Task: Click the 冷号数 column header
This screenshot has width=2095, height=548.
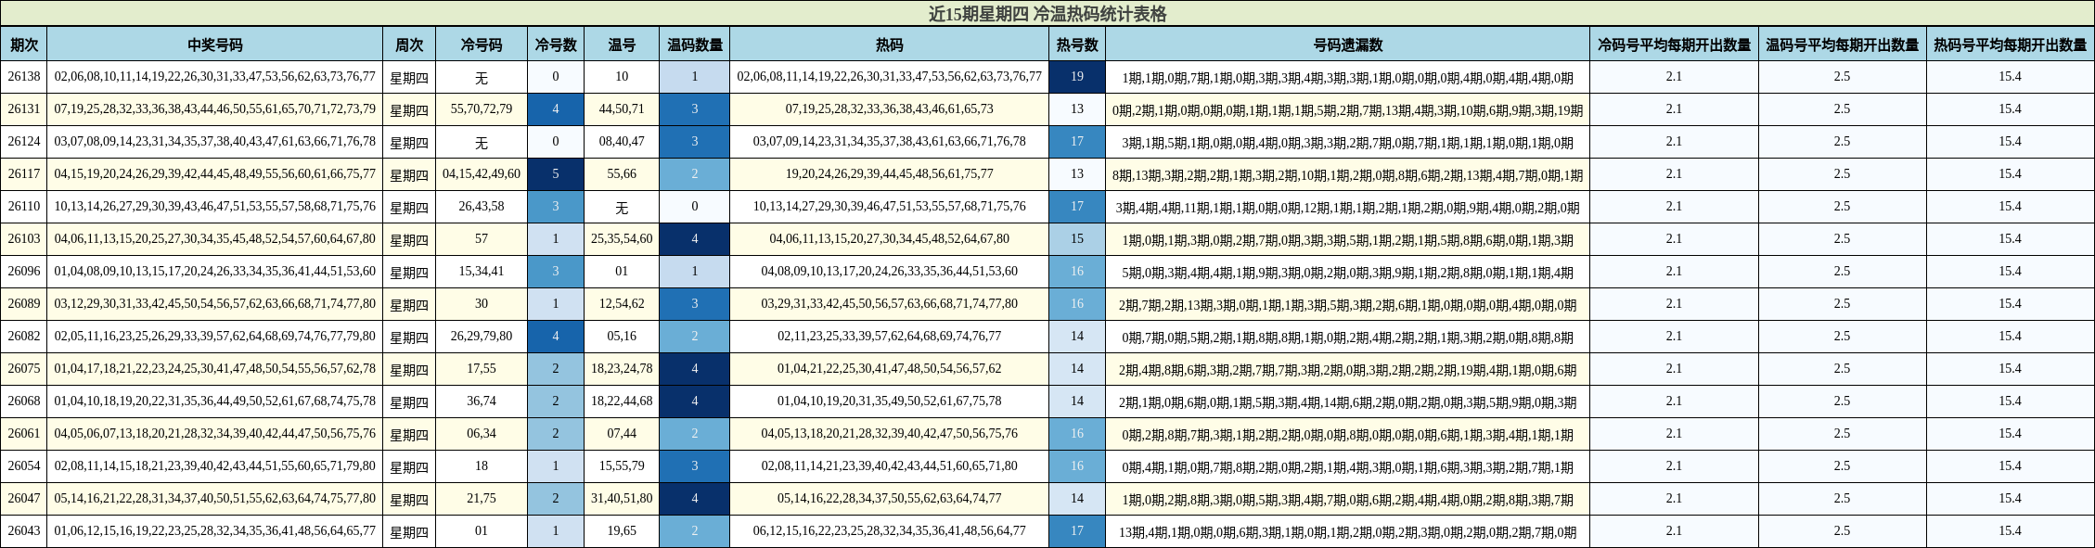Action: (556, 45)
